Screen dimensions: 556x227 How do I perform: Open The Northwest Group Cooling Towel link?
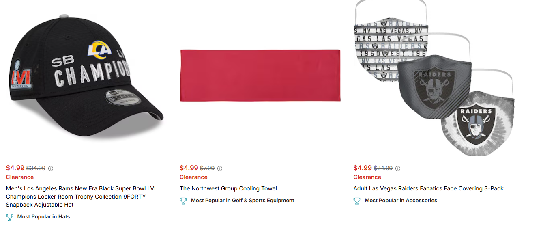pyautogui.click(x=228, y=188)
